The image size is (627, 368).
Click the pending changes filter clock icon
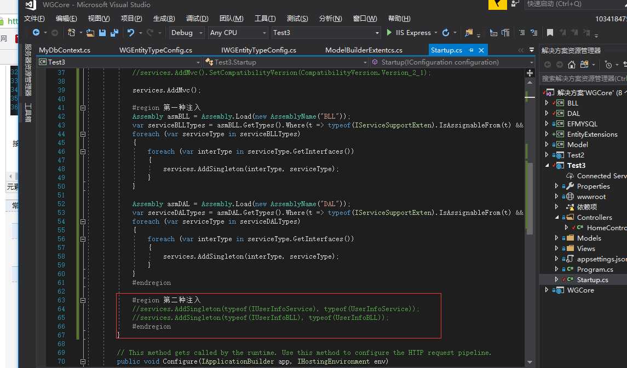[608, 65]
